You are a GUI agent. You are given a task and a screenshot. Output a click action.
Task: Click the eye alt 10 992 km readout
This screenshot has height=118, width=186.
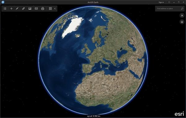coord(94,116)
